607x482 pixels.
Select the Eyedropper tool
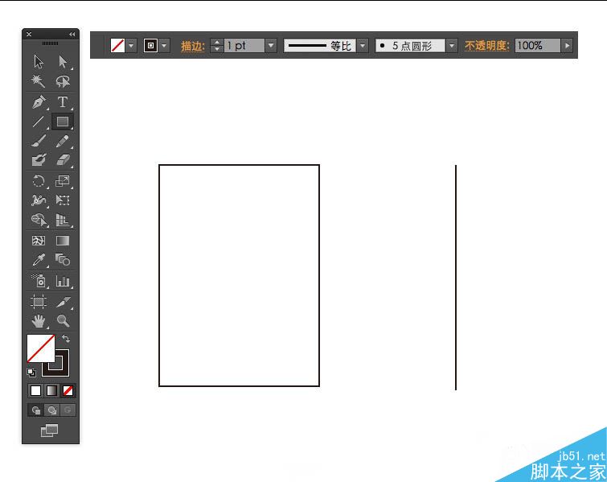pos(39,260)
